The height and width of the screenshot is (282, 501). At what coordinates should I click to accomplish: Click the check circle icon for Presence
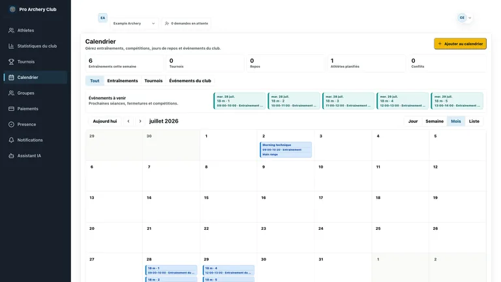pyautogui.click(x=11, y=125)
